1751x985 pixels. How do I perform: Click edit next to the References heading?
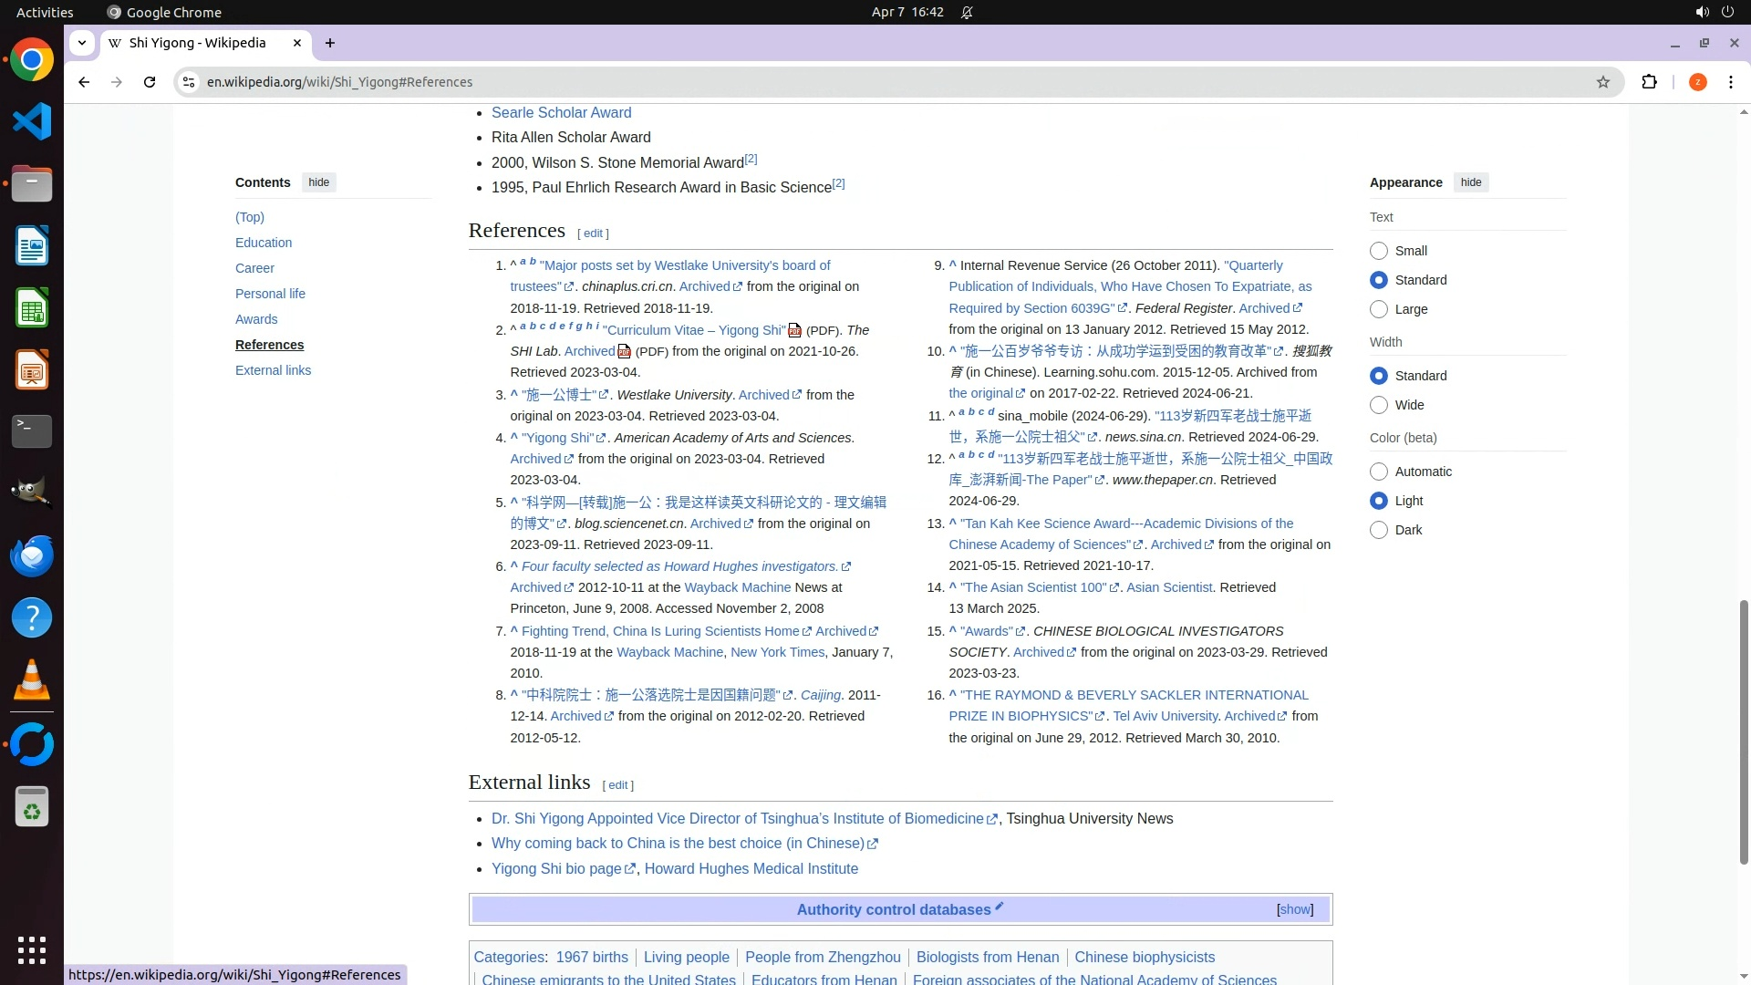pos(593,233)
